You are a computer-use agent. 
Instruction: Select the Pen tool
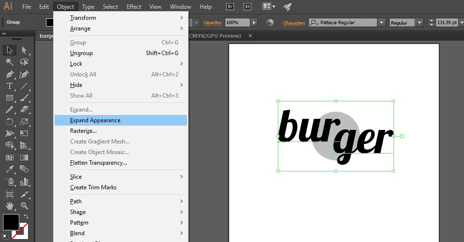10,74
